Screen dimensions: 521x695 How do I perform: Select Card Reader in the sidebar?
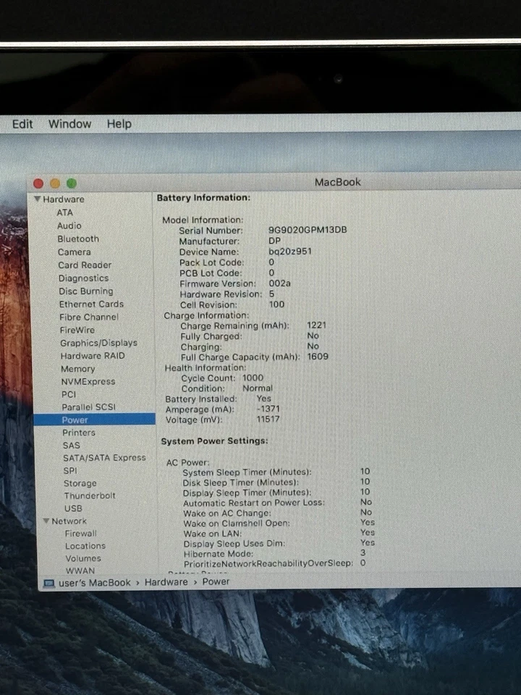point(85,265)
